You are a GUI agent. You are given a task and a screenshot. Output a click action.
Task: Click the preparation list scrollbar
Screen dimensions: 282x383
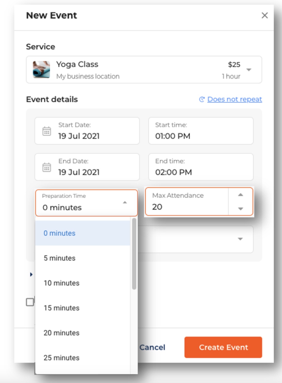pos(134,254)
